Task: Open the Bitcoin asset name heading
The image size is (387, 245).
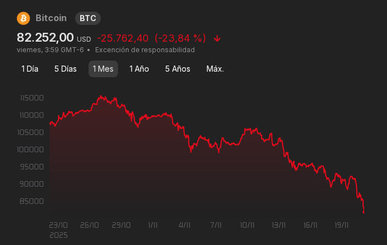Action: pos(51,18)
